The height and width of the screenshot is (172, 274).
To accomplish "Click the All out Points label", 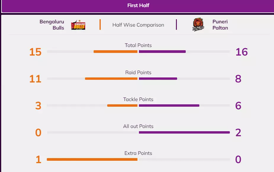I will pos(138,126).
